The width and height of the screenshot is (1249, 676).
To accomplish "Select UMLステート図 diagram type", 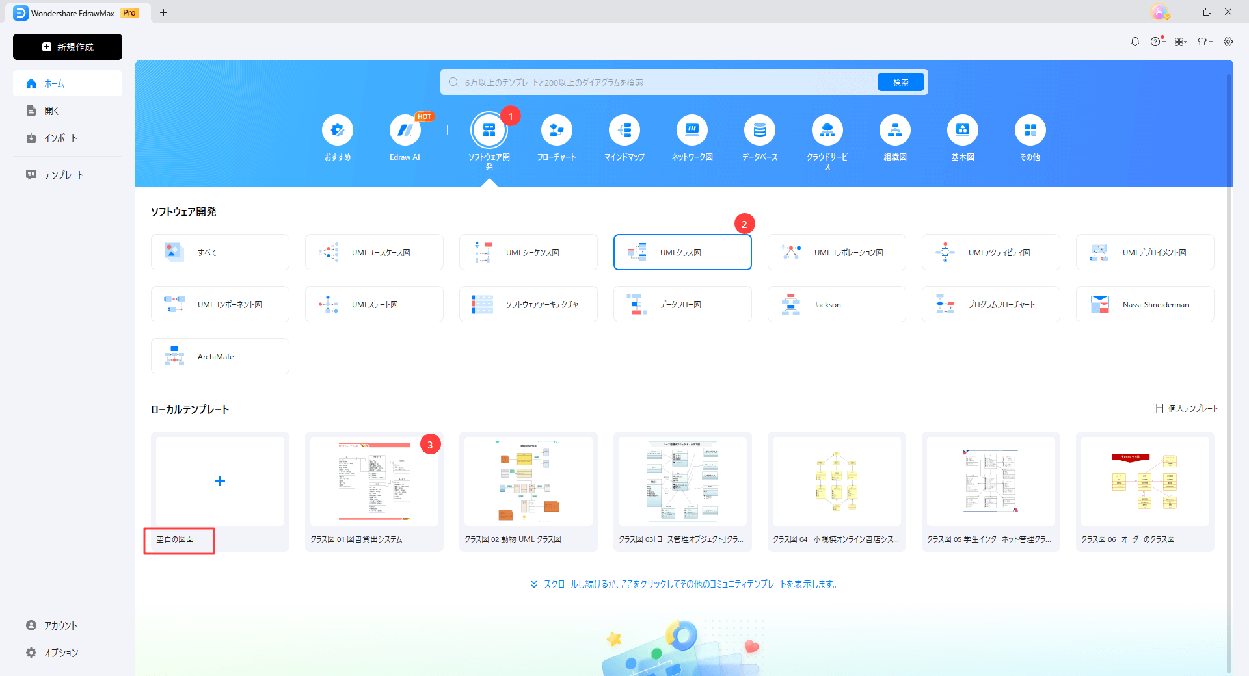I will pyautogui.click(x=374, y=304).
